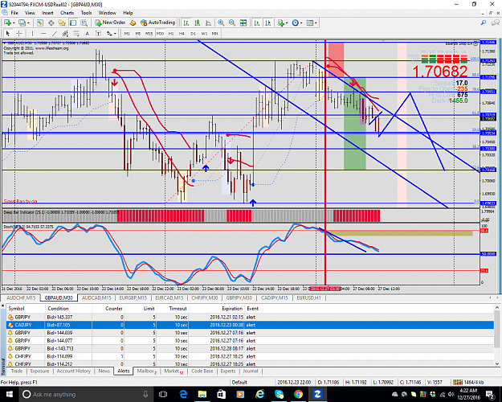Switch chart to candlesticks
502x402 pixels.
coord(198,23)
